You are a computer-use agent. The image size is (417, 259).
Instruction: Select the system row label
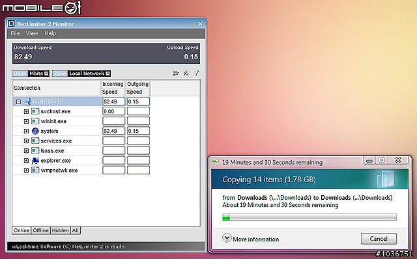(50, 131)
